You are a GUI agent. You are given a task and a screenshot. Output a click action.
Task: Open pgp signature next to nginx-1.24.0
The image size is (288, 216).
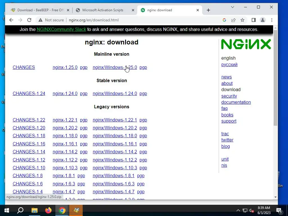84,94
